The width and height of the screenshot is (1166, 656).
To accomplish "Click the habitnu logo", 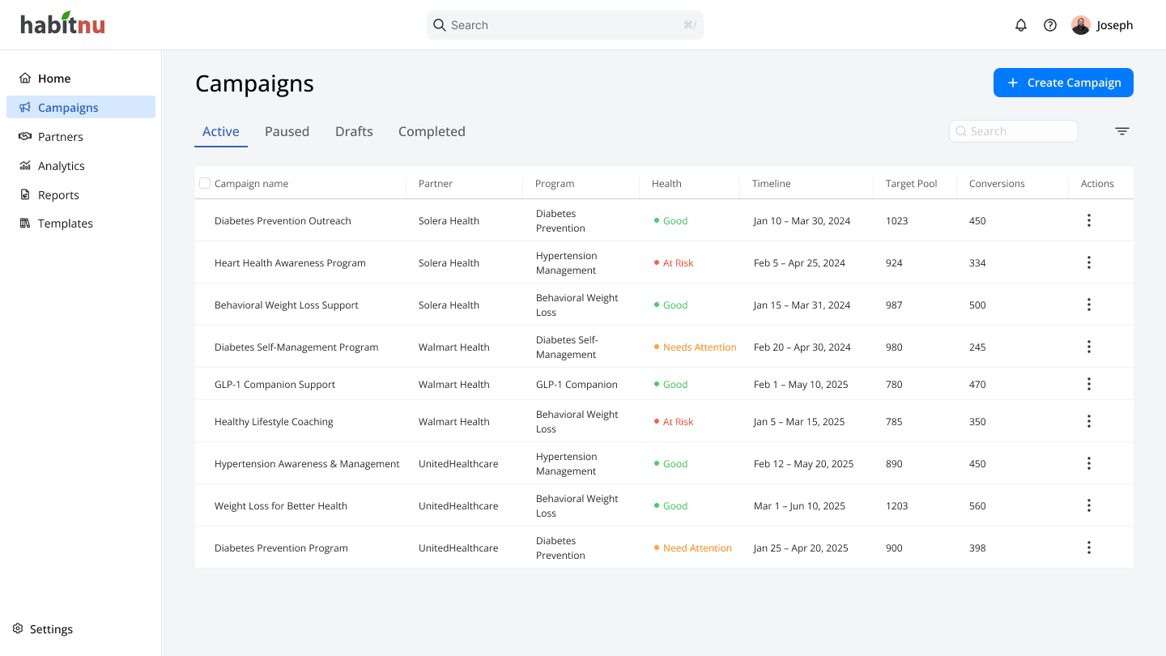I will coord(62,24).
